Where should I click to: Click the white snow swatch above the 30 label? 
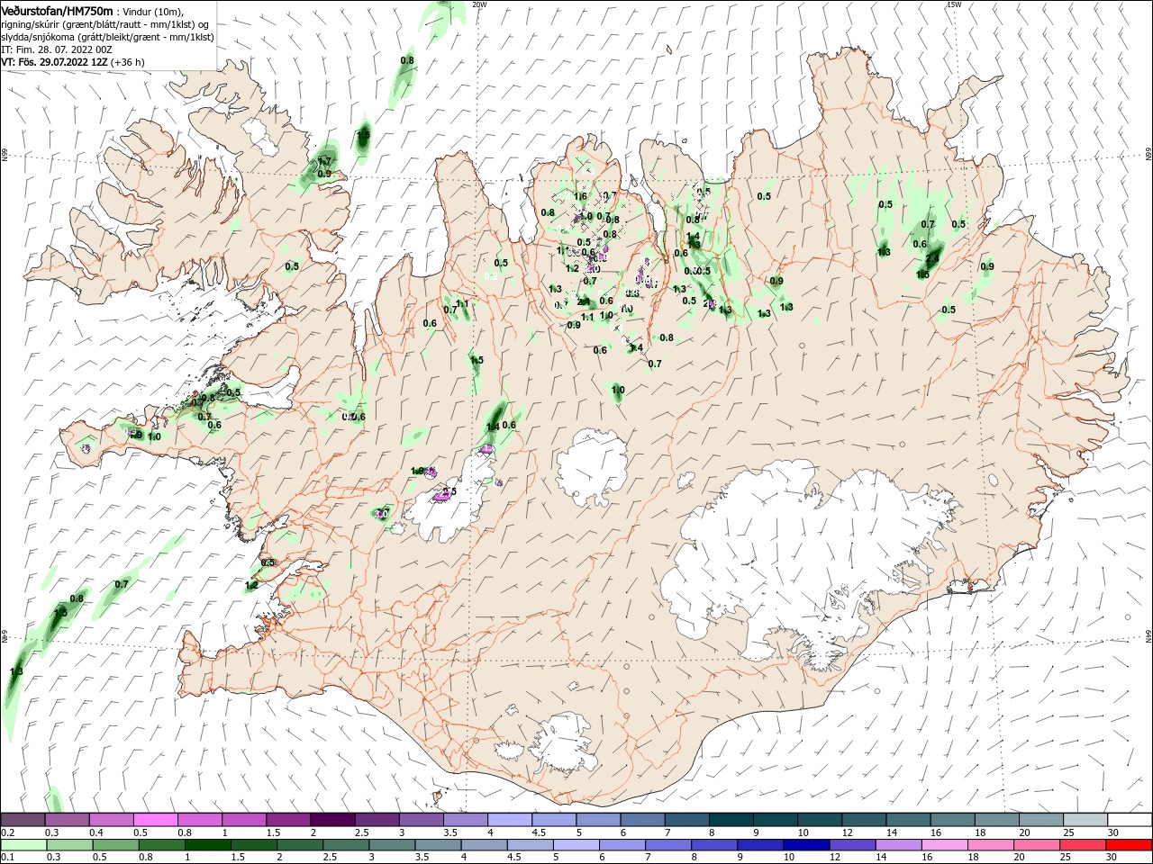tap(1130, 820)
